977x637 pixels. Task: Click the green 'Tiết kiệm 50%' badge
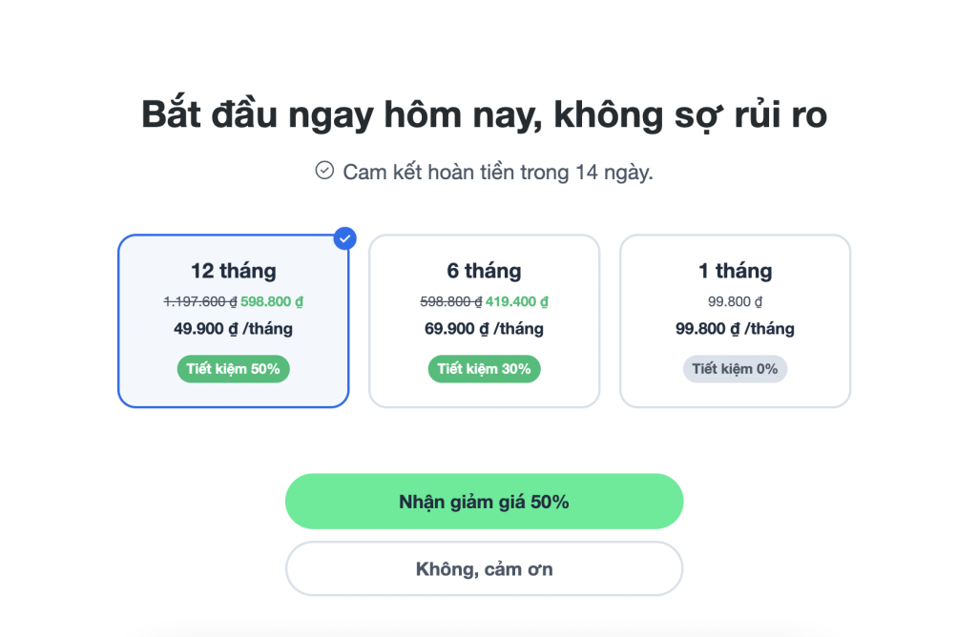pyautogui.click(x=233, y=369)
